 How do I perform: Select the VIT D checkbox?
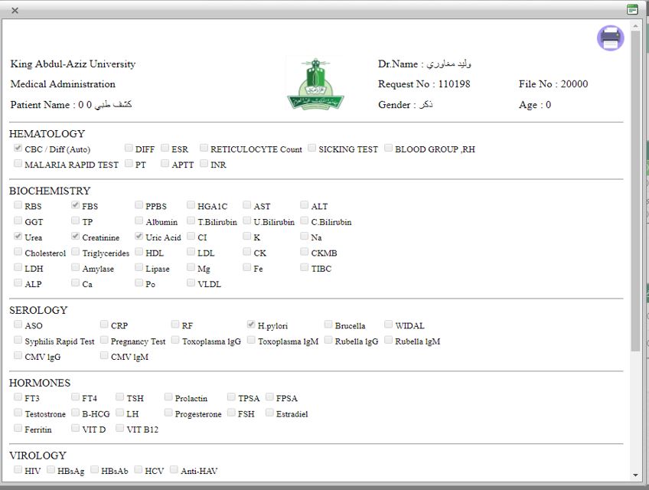pyautogui.click(x=76, y=429)
